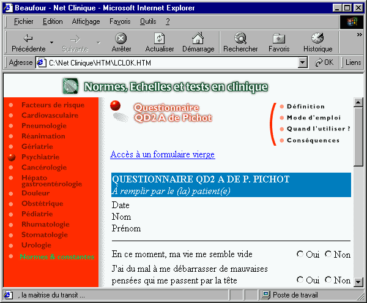The height and width of the screenshot is (303, 367).
Task: Open the Rechercher search panel
Action: [240, 42]
